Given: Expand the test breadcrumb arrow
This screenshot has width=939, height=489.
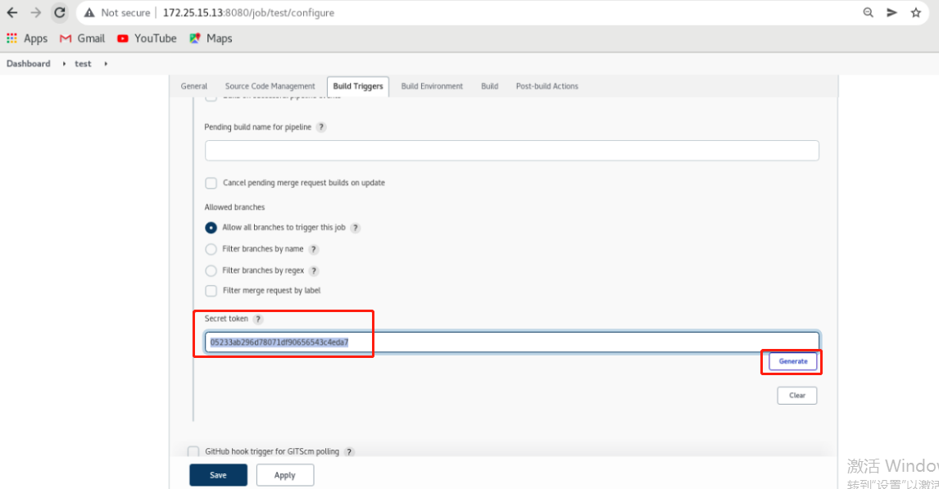Looking at the screenshot, I should (x=106, y=63).
